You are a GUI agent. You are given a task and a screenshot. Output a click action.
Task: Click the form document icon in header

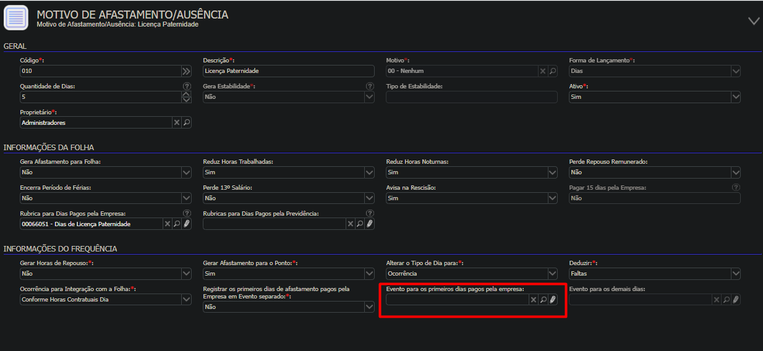[16, 17]
